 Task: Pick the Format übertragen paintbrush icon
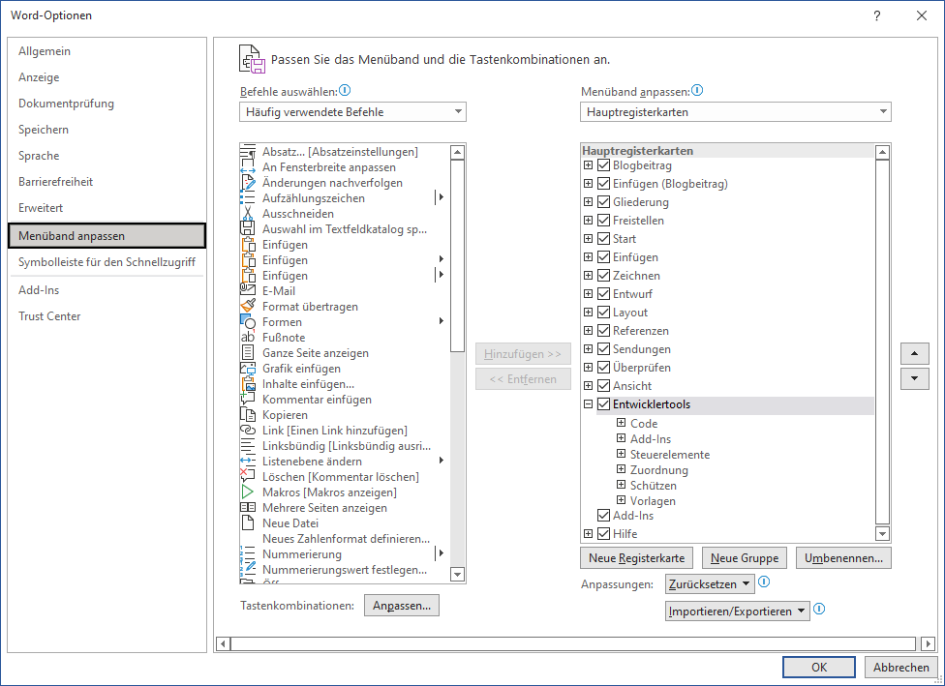248,307
